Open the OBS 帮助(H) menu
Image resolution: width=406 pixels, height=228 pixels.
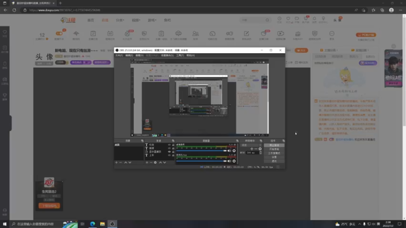click(x=190, y=55)
